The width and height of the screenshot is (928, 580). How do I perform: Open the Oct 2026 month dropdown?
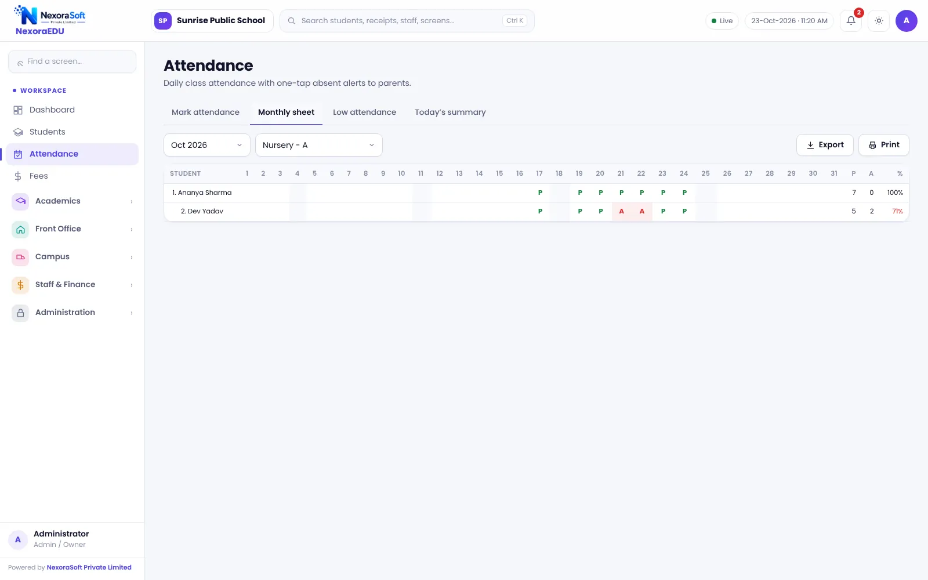[x=207, y=145]
